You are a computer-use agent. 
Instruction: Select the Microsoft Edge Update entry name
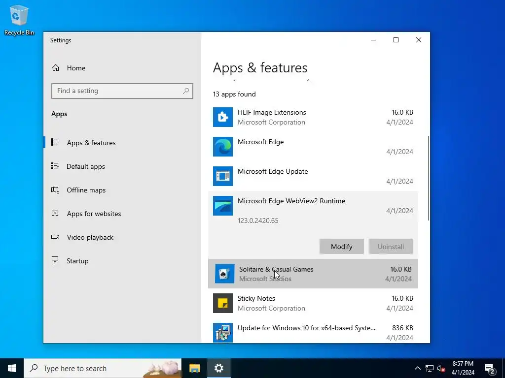point(273,171)
